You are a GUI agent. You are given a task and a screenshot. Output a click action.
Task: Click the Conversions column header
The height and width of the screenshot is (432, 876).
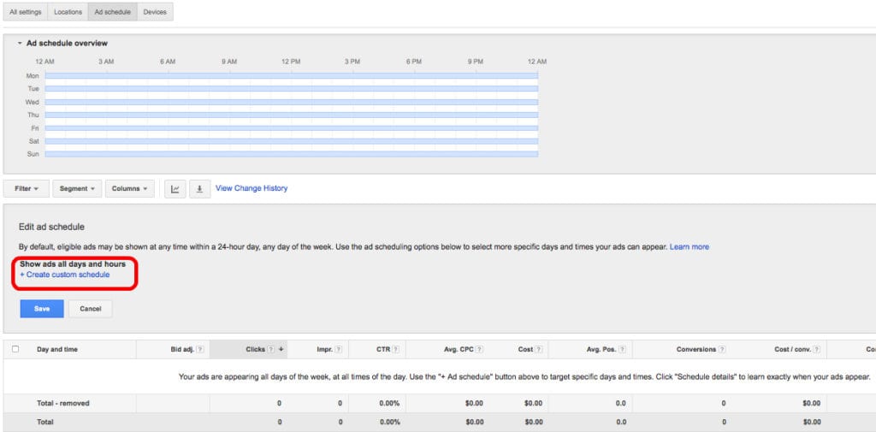[x=696, y=349]
